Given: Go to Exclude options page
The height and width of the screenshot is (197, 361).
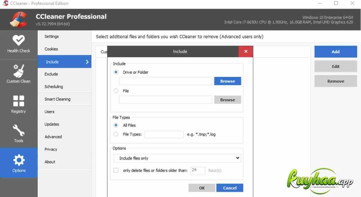Looking at the screenshot, I should point(51,74).
